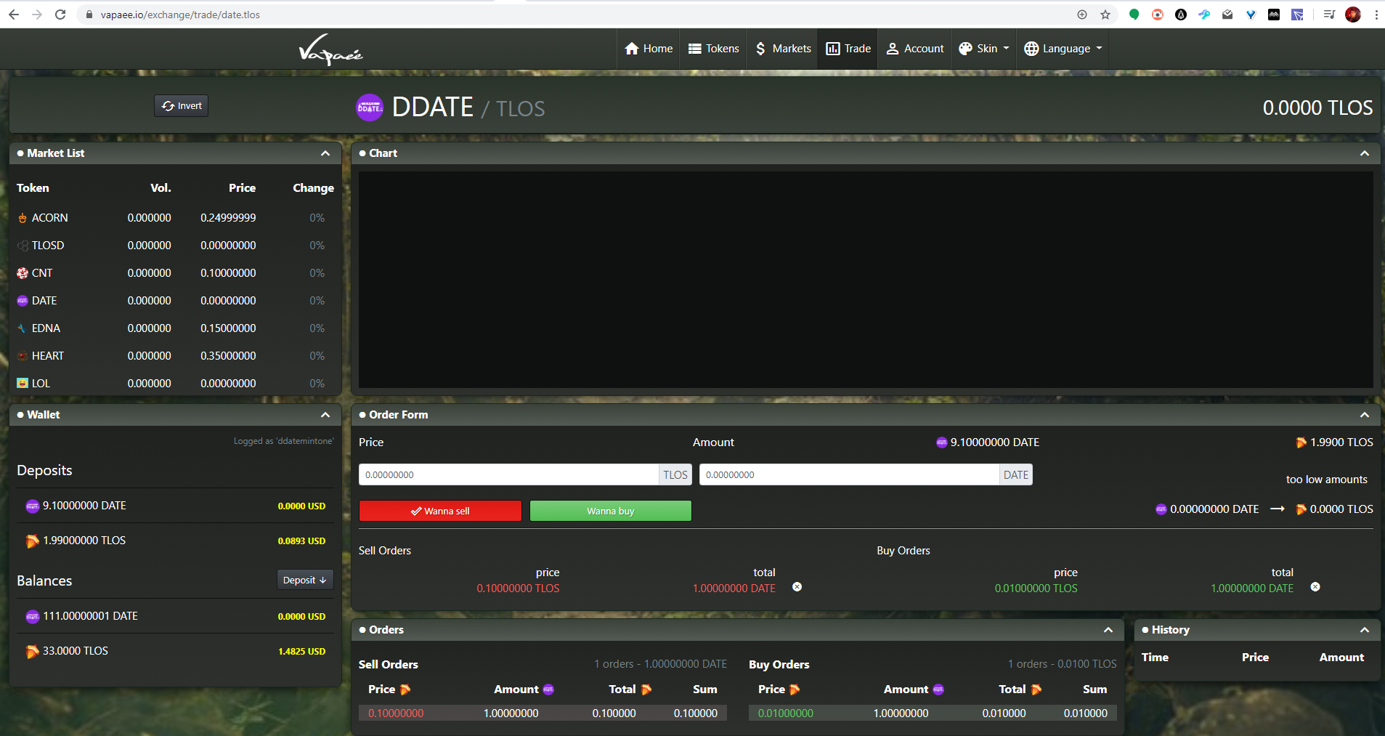This screenshot has height=736, width=1385.
Task: Click the DDATE token icon in title
Action: (x=370, y=108)
